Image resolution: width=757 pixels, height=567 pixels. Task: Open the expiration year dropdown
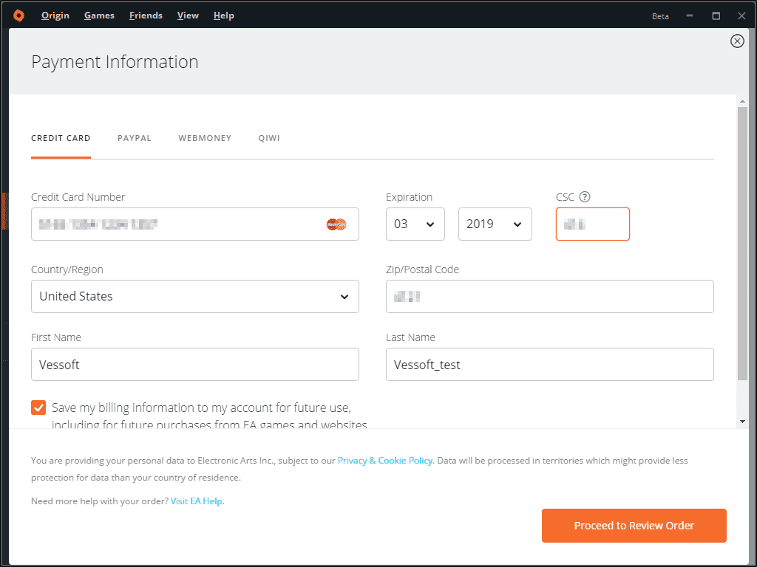click(x=495, y=224)
